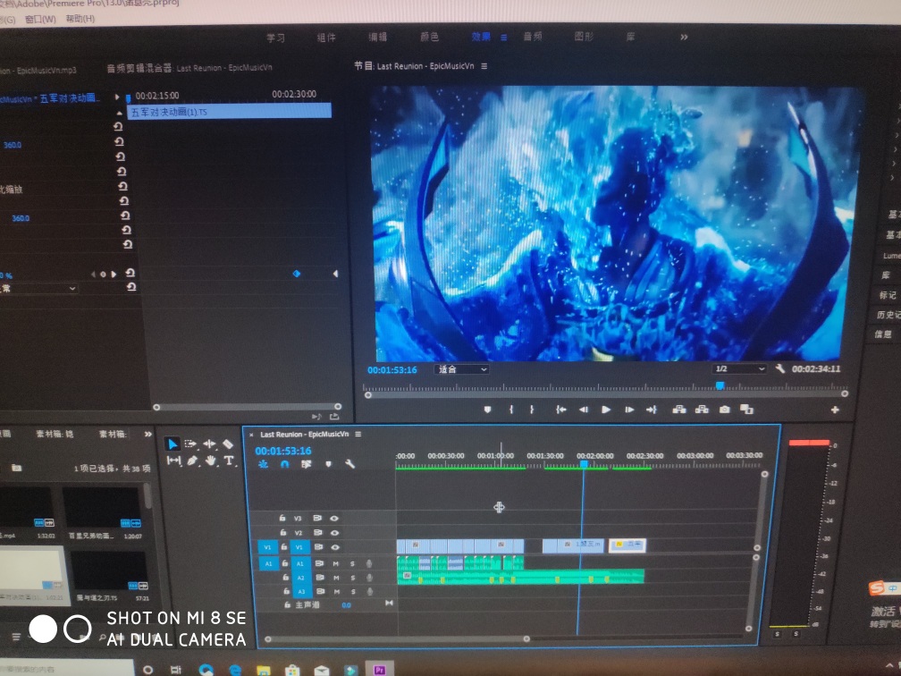Select the Selection arrow tool
Image resolution: width=901 pixels, height=676 pixels.
point(172,444)
